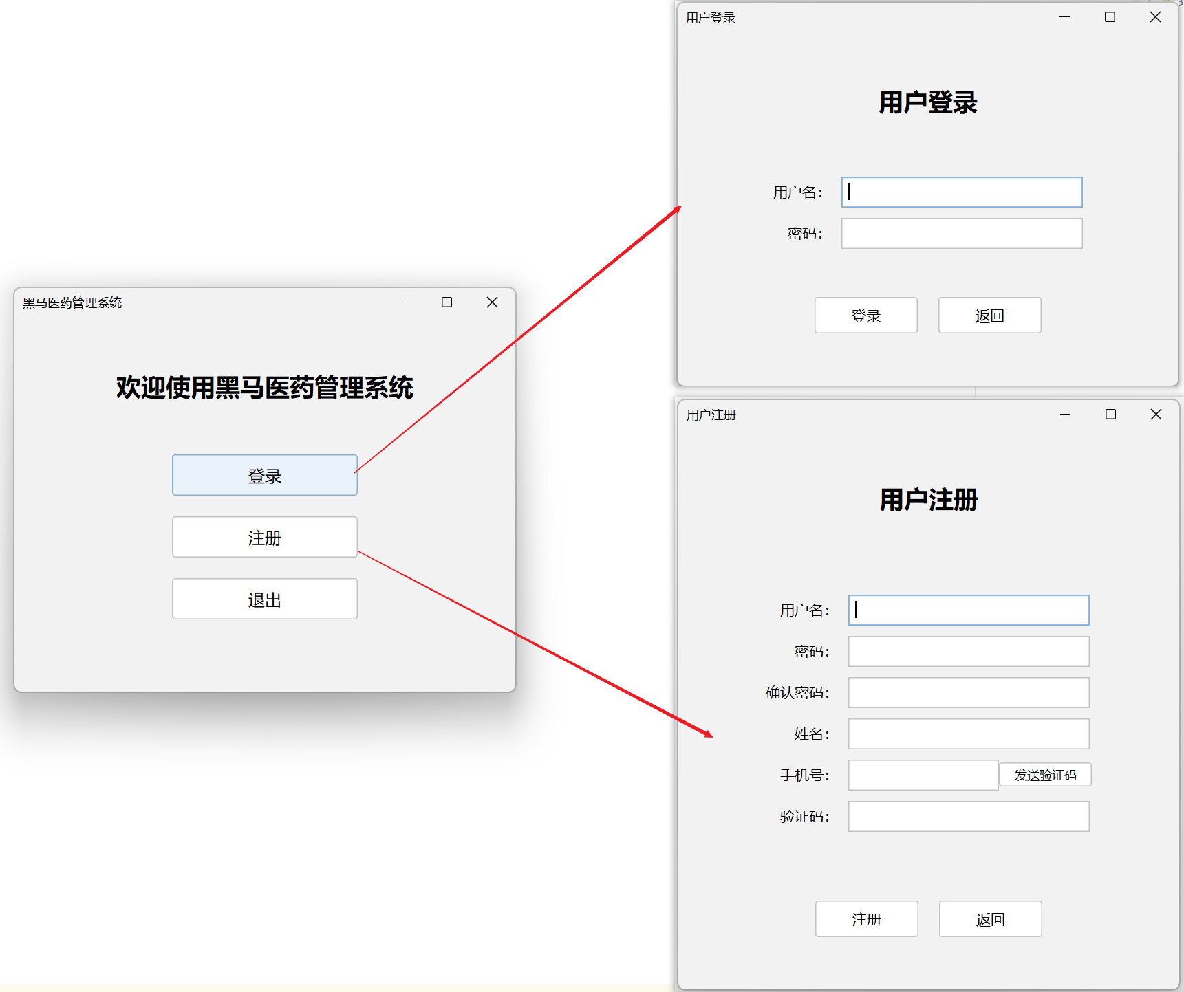Submit login with 登录 button in 用户登录 window

[x=865, y=316]
